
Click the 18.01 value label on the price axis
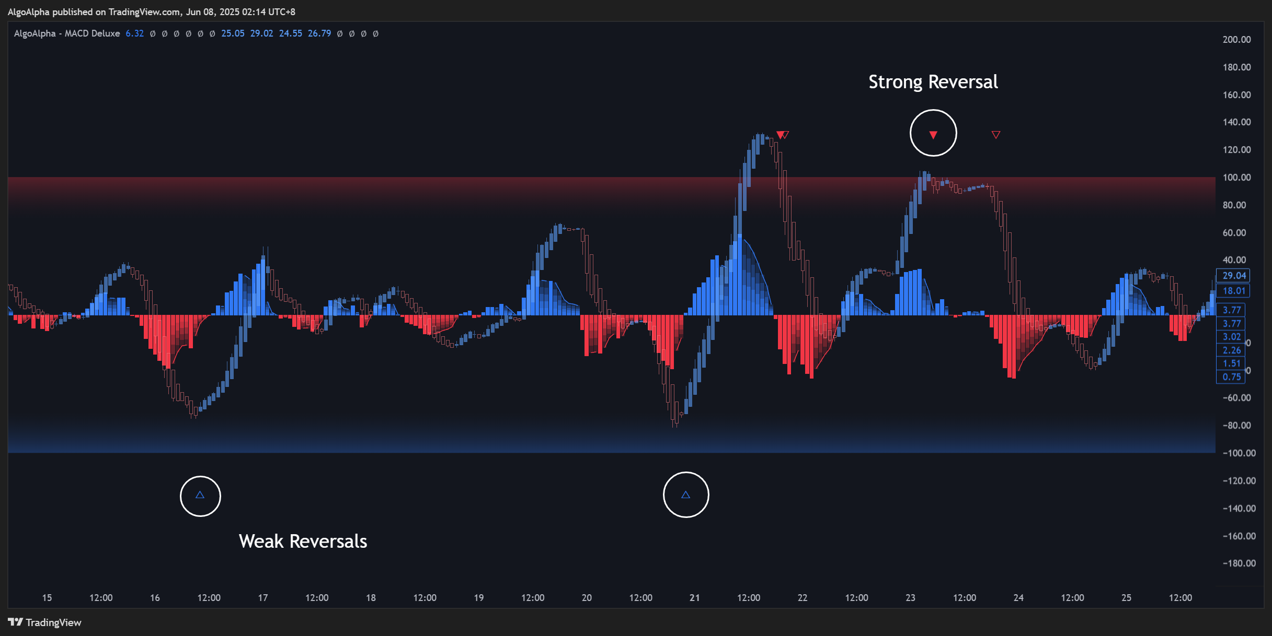(1234, 291)
